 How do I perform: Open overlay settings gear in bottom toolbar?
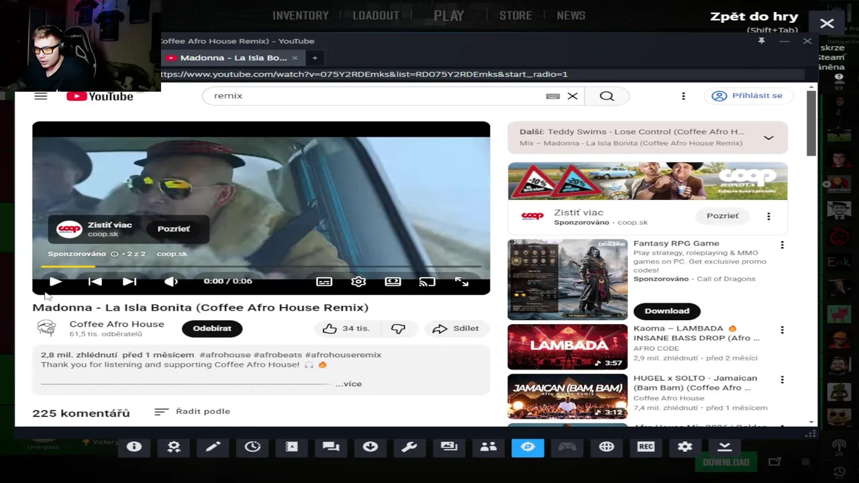point(685,447)
